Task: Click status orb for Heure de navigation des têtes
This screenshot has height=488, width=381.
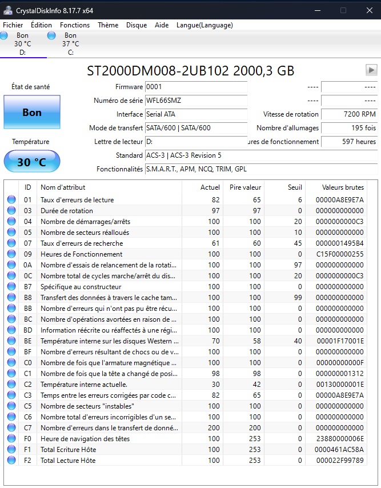Action: click(11, 438)
